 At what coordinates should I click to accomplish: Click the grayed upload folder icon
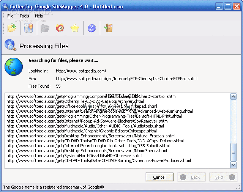45,28
